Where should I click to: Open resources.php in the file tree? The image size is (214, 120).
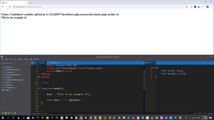pyautogui.click(x=11, y=88)
